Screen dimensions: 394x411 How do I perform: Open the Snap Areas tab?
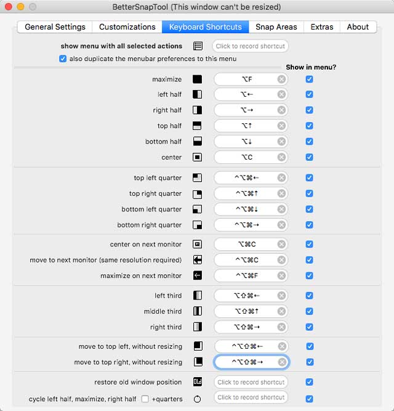[x=276, y=27]
